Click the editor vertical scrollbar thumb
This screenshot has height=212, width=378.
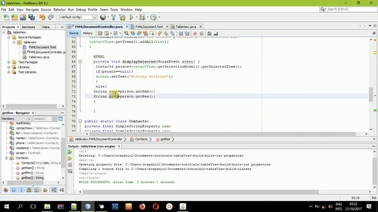point(371,94)
